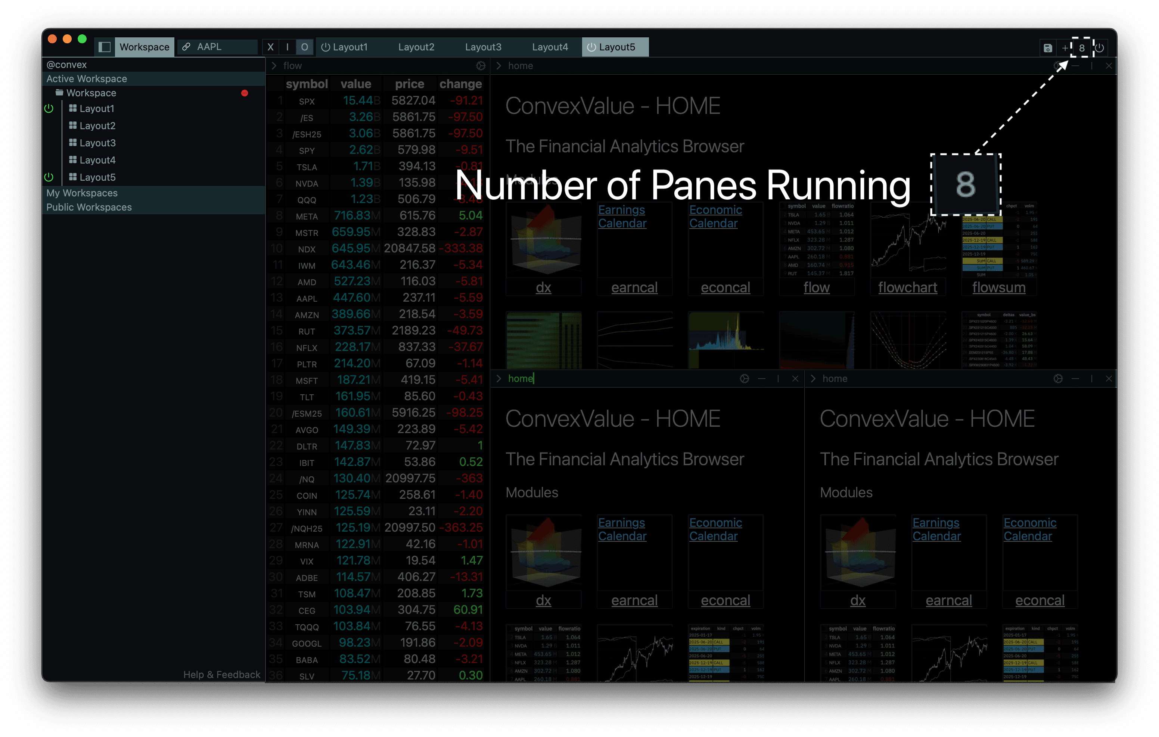
Task: Minimize the lower-right home pane
Action: point(1075,379)
